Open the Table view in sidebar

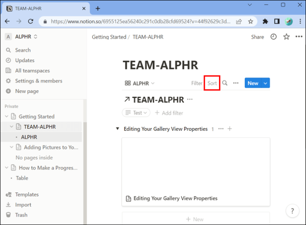(x=22, y=178)
